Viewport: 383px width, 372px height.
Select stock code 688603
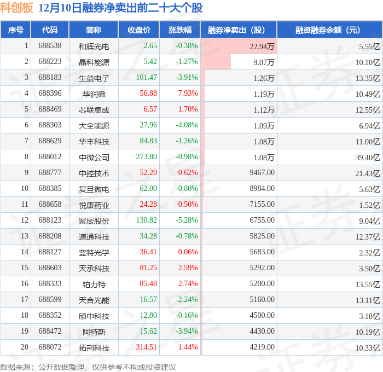50,268
